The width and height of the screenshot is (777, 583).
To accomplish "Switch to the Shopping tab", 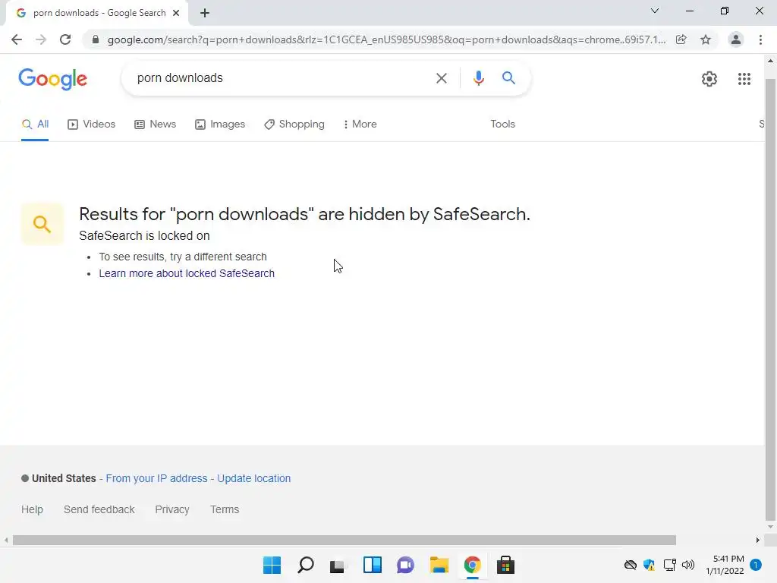I will [294, 124].
